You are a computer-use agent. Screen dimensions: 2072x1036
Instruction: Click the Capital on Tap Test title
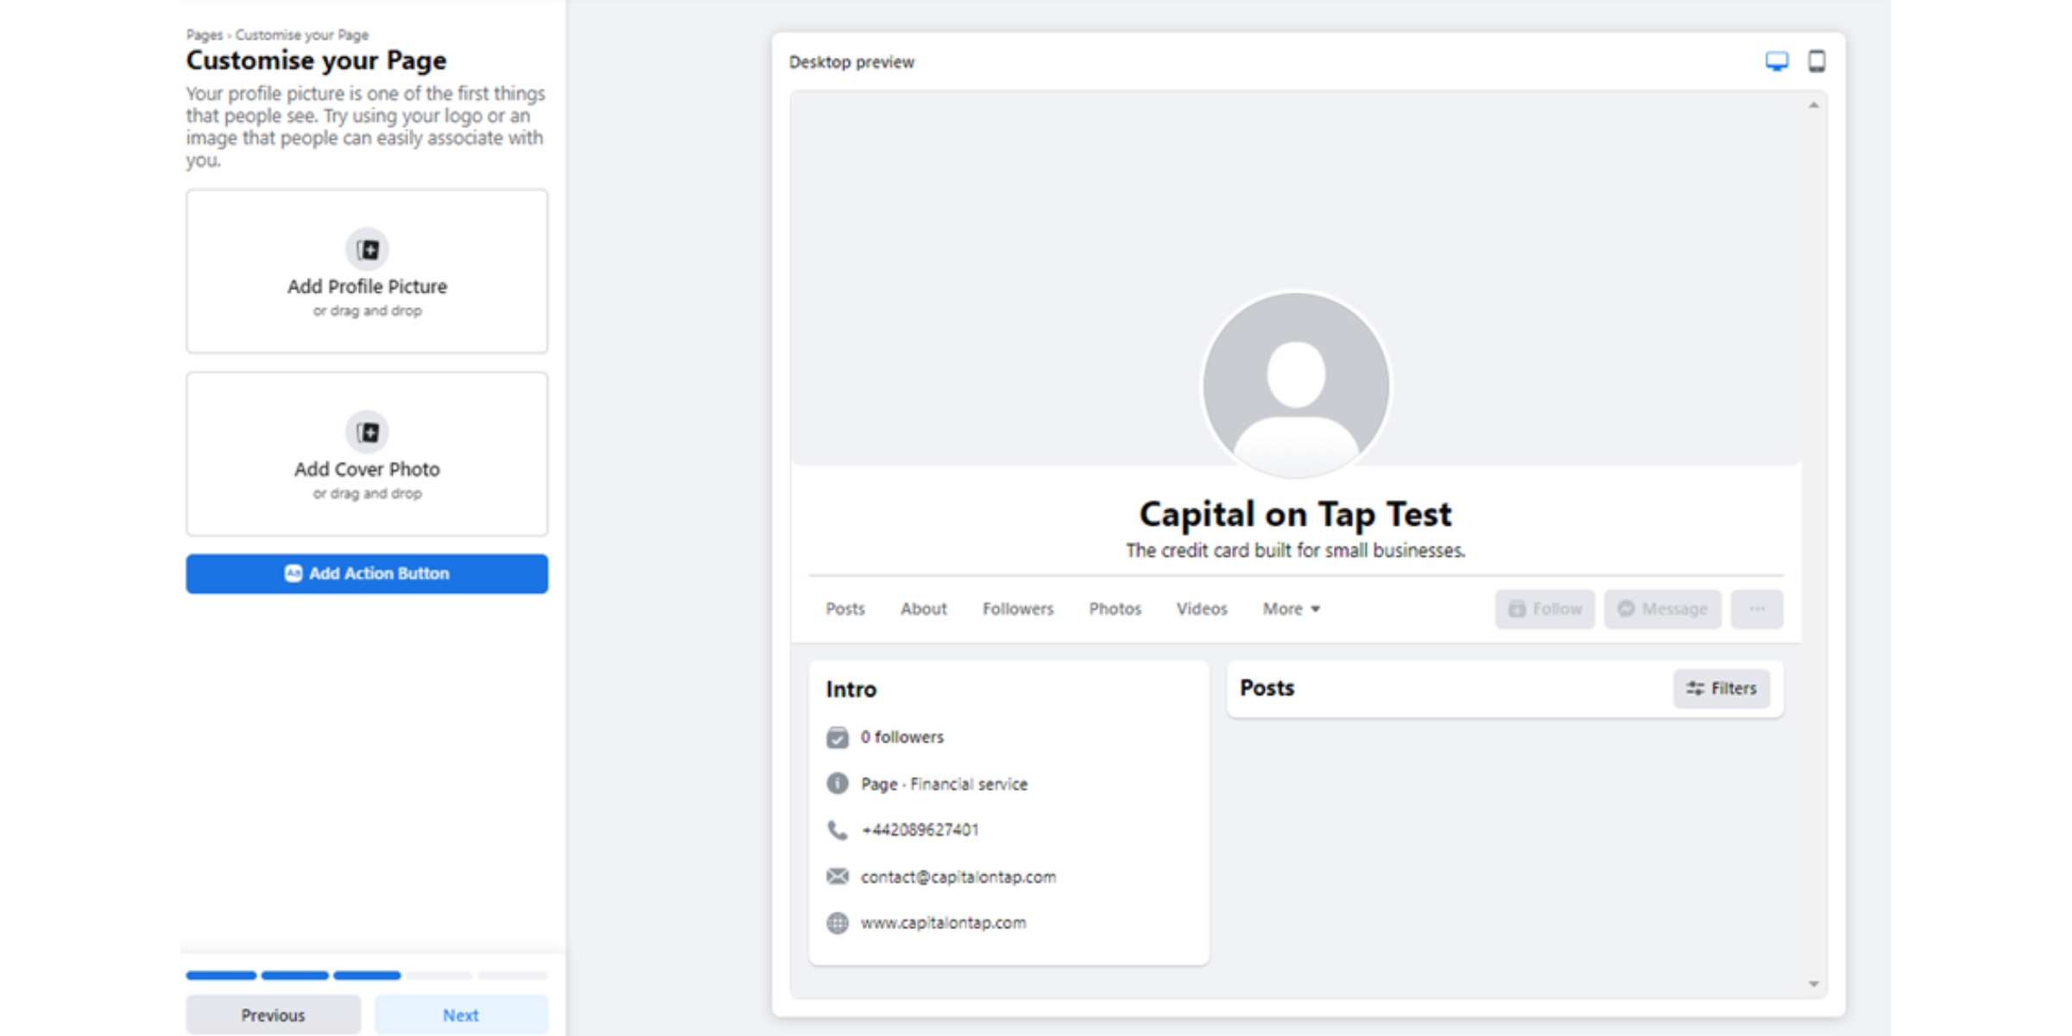tap(1296, 515)
